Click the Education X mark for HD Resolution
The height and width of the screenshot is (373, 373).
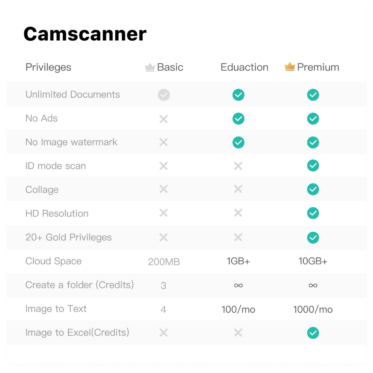click(238, 213)
